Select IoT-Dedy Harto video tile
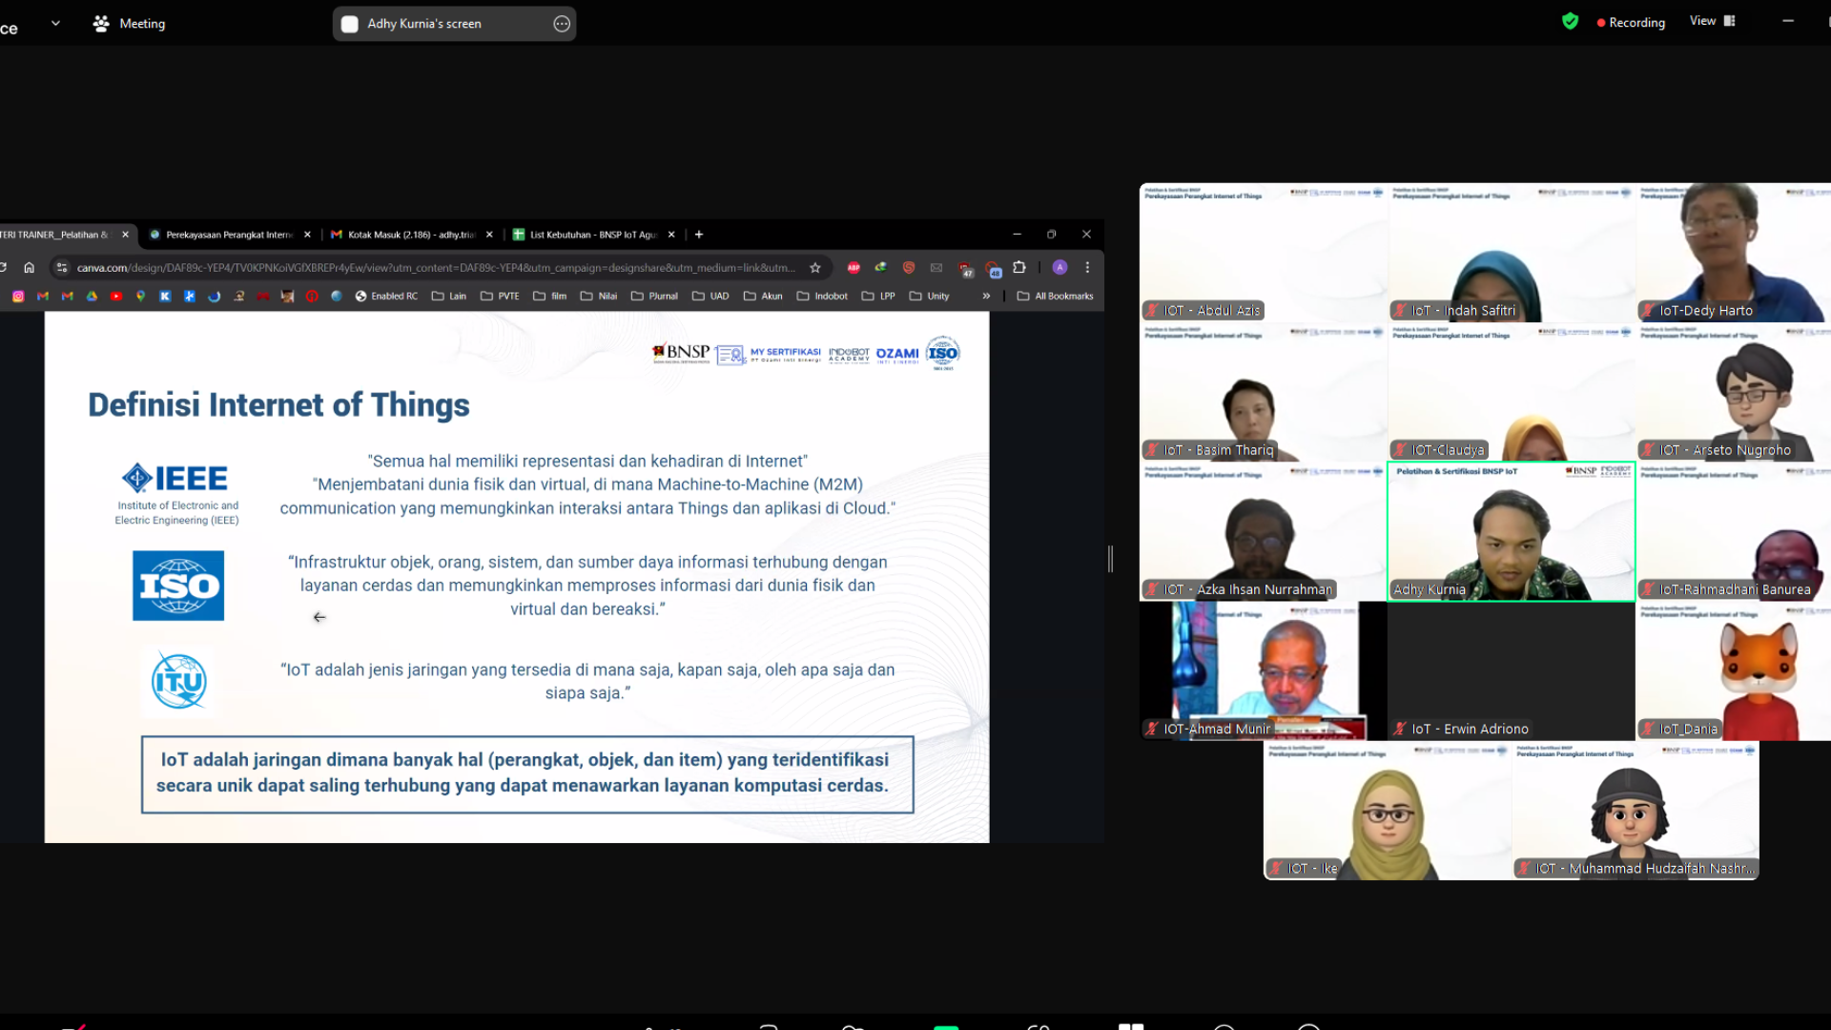Image resolution: width=1831 pixels, height=1030 pixels. point(1734,252)
